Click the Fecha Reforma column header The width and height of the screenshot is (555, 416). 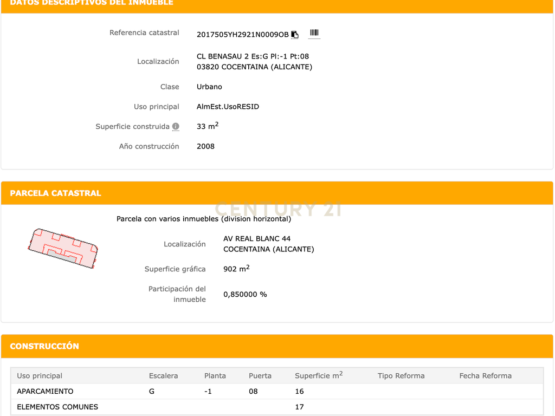point(485,376)
